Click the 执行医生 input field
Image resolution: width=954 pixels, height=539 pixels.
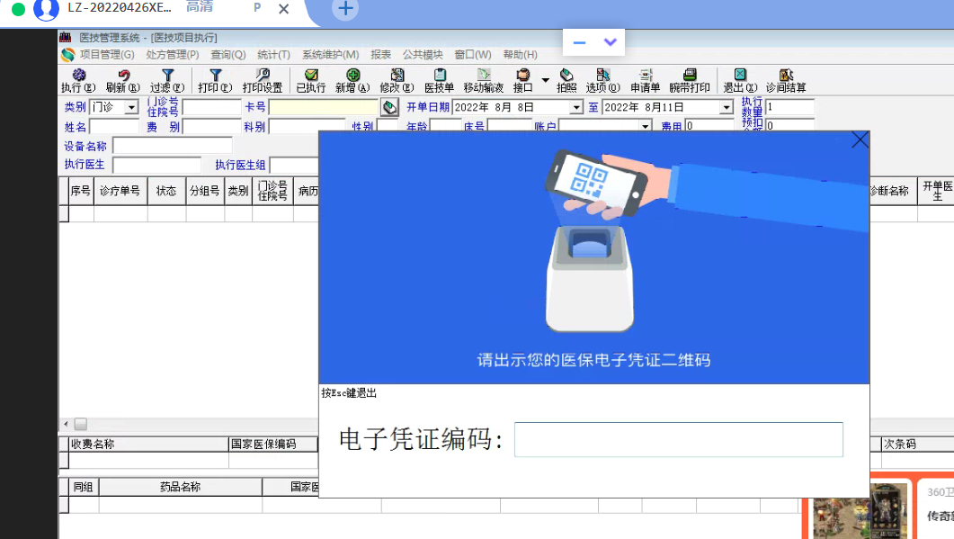point(157,165)
